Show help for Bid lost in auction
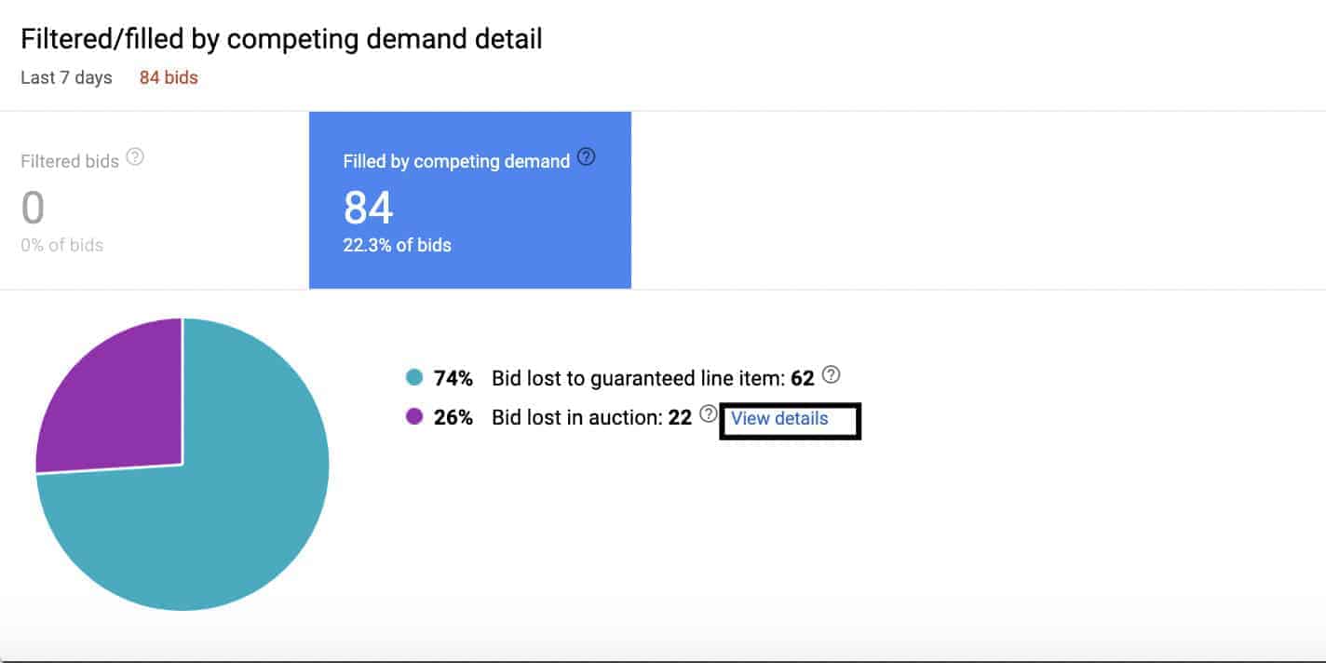The height and width of the screenshot is (663, 1326). (x=709, y=413)
